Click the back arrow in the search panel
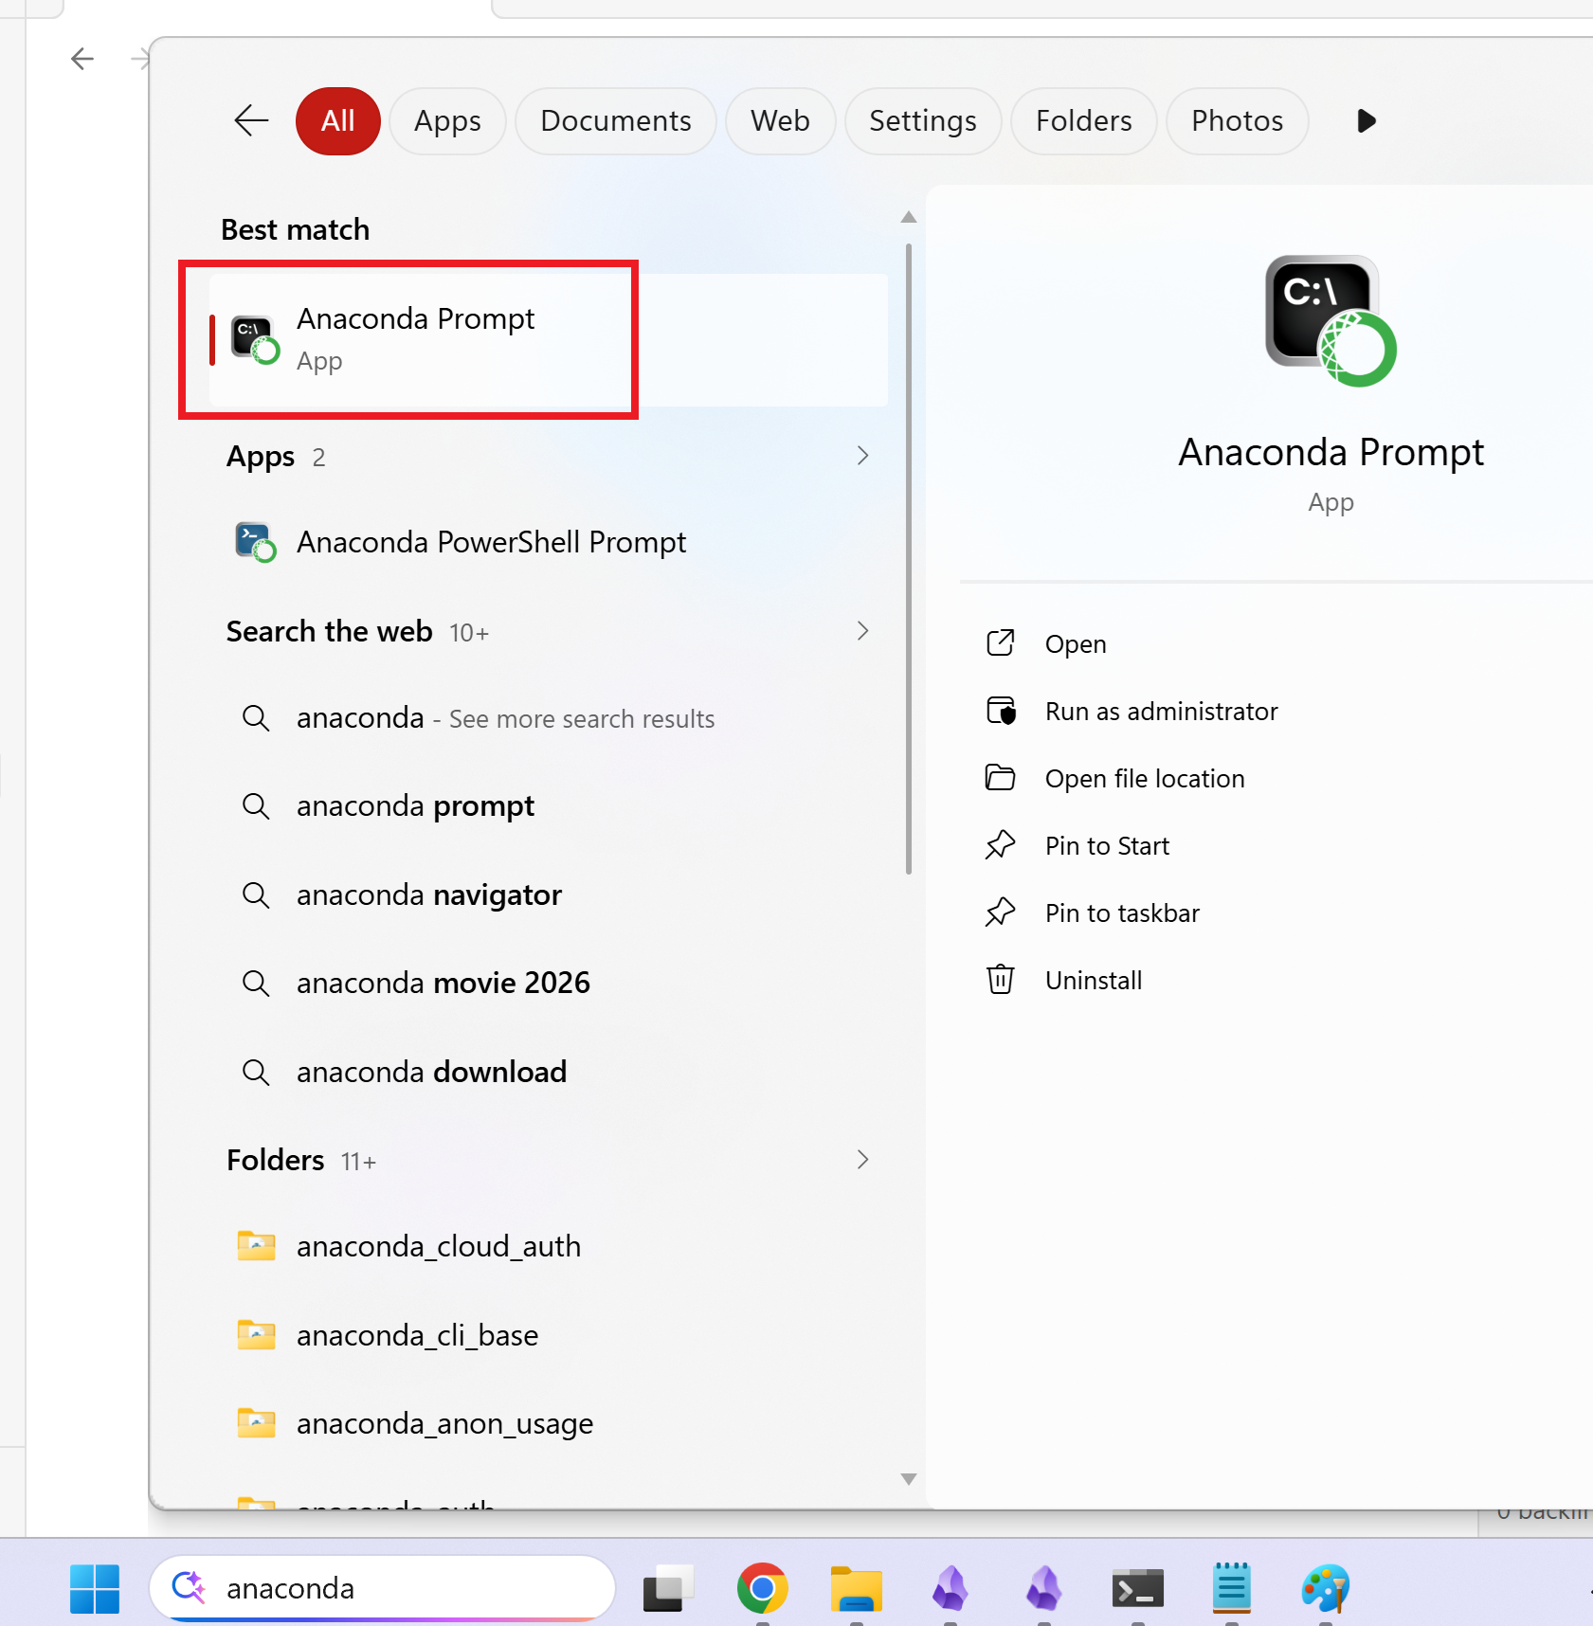The height and width of the screenshot is (1626, 1593). 251,120
